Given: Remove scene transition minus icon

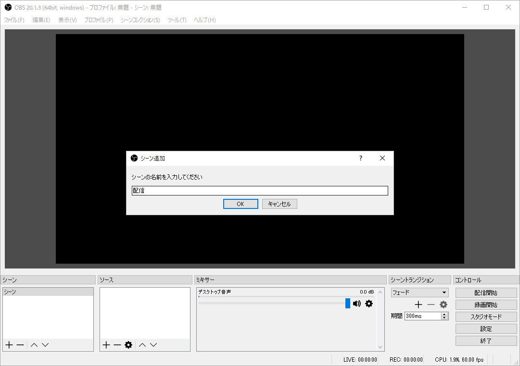Looking at the screenshot, I should 431,305.
